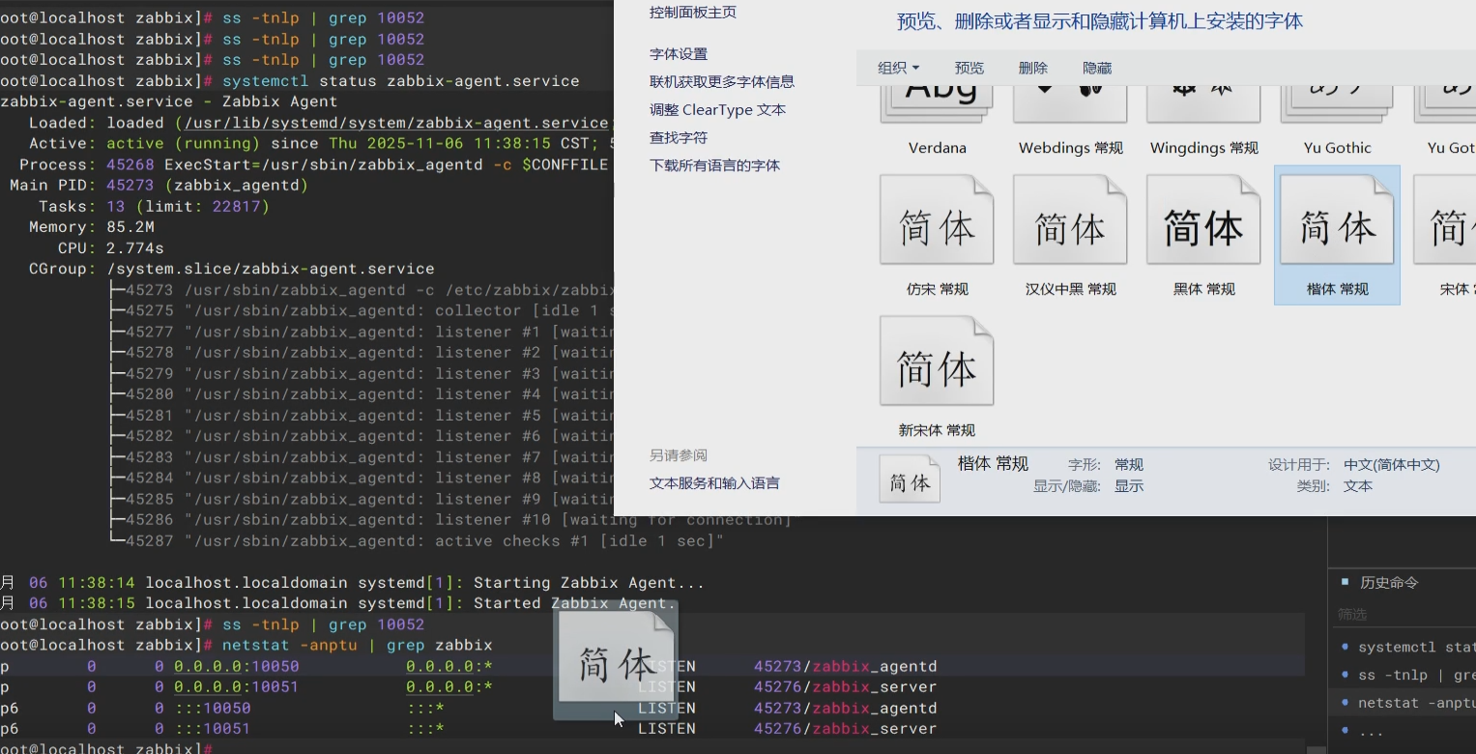The height and width of the screenshot is (754, 1476).
Task: Click the 删除 toolbar button
Action: point(1033,68)
